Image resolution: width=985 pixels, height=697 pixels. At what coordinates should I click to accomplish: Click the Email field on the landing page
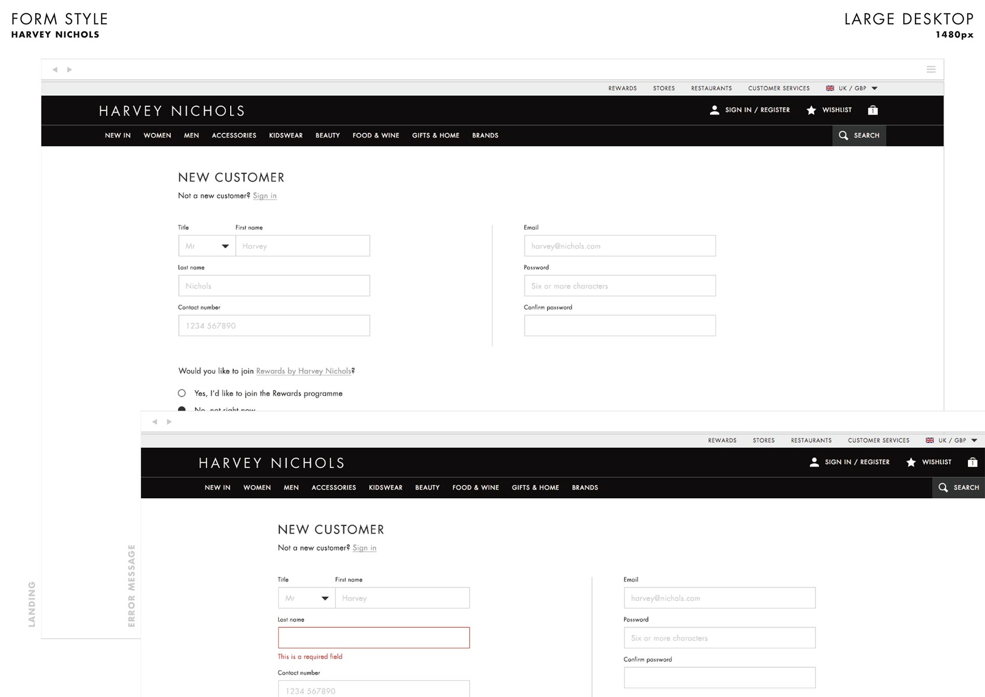(620, 246)
